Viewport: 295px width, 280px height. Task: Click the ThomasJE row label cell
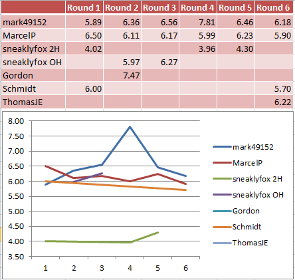[33, 102]
